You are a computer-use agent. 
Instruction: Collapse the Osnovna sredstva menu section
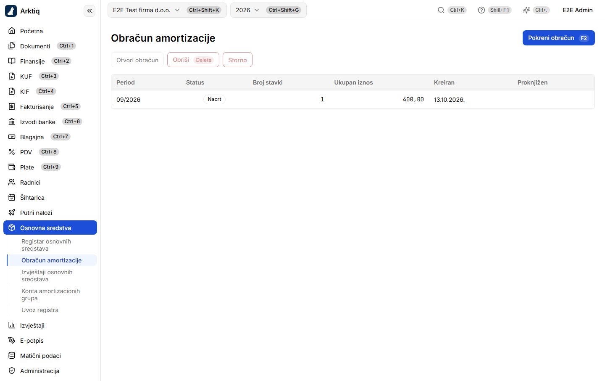(x=50, y=228)
